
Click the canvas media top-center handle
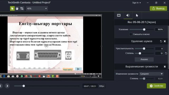point(45,15)
